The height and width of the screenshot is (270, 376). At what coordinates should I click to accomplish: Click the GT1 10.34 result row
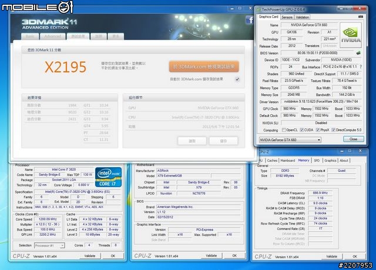coord(96,105)
